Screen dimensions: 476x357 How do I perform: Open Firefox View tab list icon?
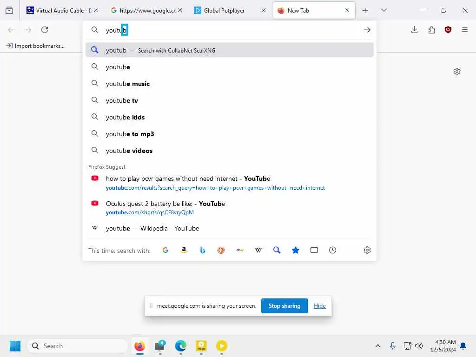tap(9, 10)
